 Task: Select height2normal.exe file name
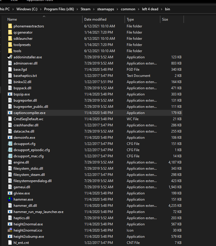click(x=28, y=224)
